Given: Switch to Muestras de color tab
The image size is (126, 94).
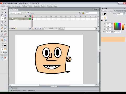Looking at the screenshot, I should [x=120, y=11].
